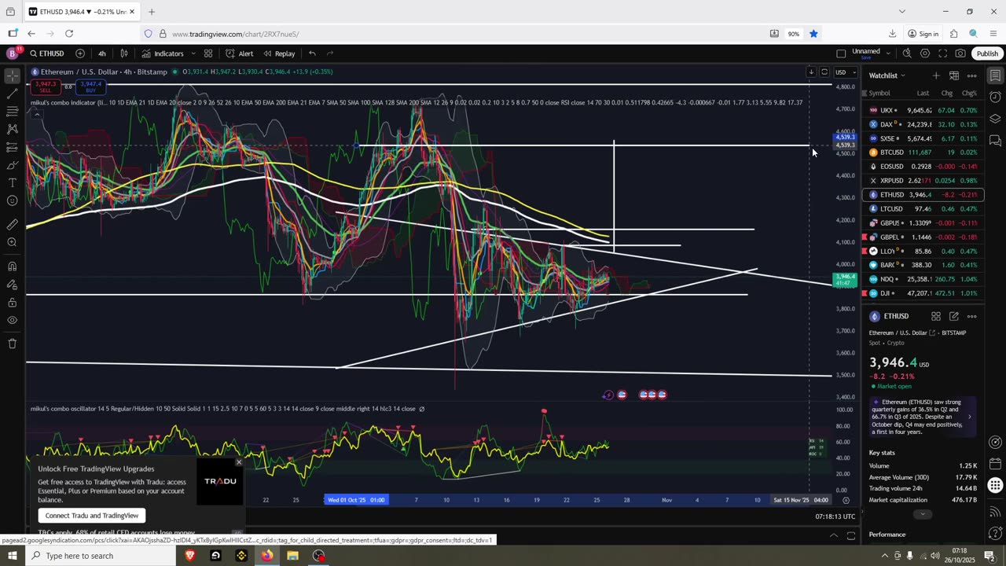The width and height of the screenshot is (1006, 566).
Task: Toggle the watchlist details sidebar icon
Action: 995,75
